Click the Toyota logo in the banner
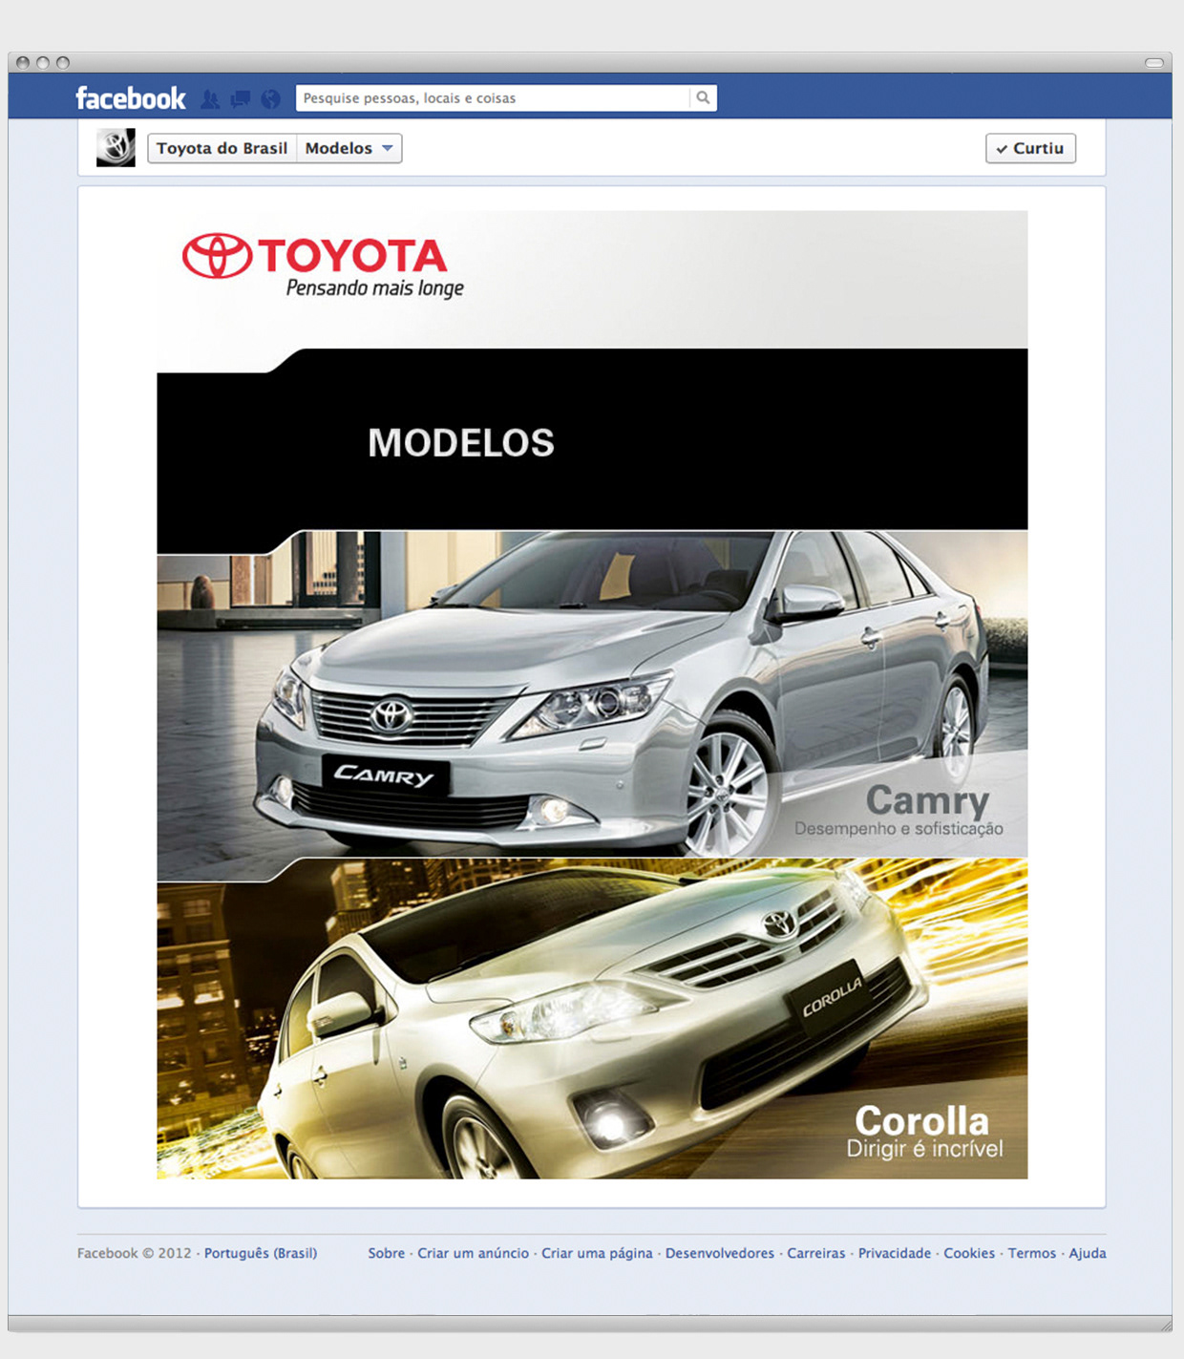This screenshot has width=1184, height=1359. (314, 256)
